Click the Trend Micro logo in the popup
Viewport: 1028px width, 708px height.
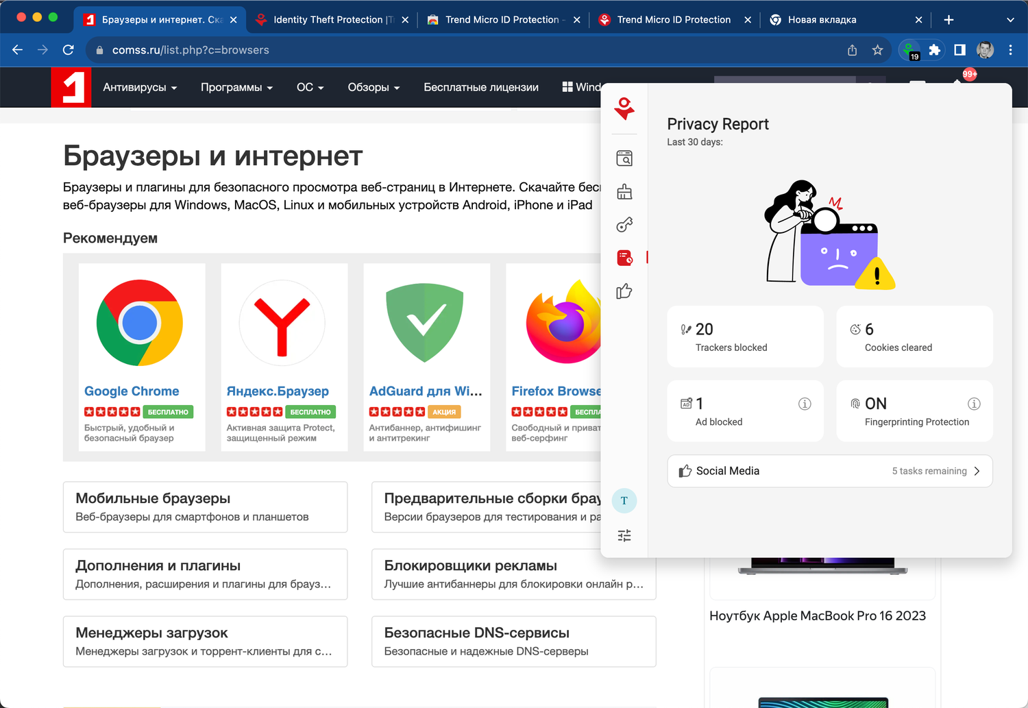[x=624, y=108]
